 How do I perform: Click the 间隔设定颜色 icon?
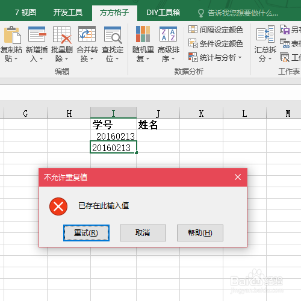pyautogui.click(x=193, y=29)
